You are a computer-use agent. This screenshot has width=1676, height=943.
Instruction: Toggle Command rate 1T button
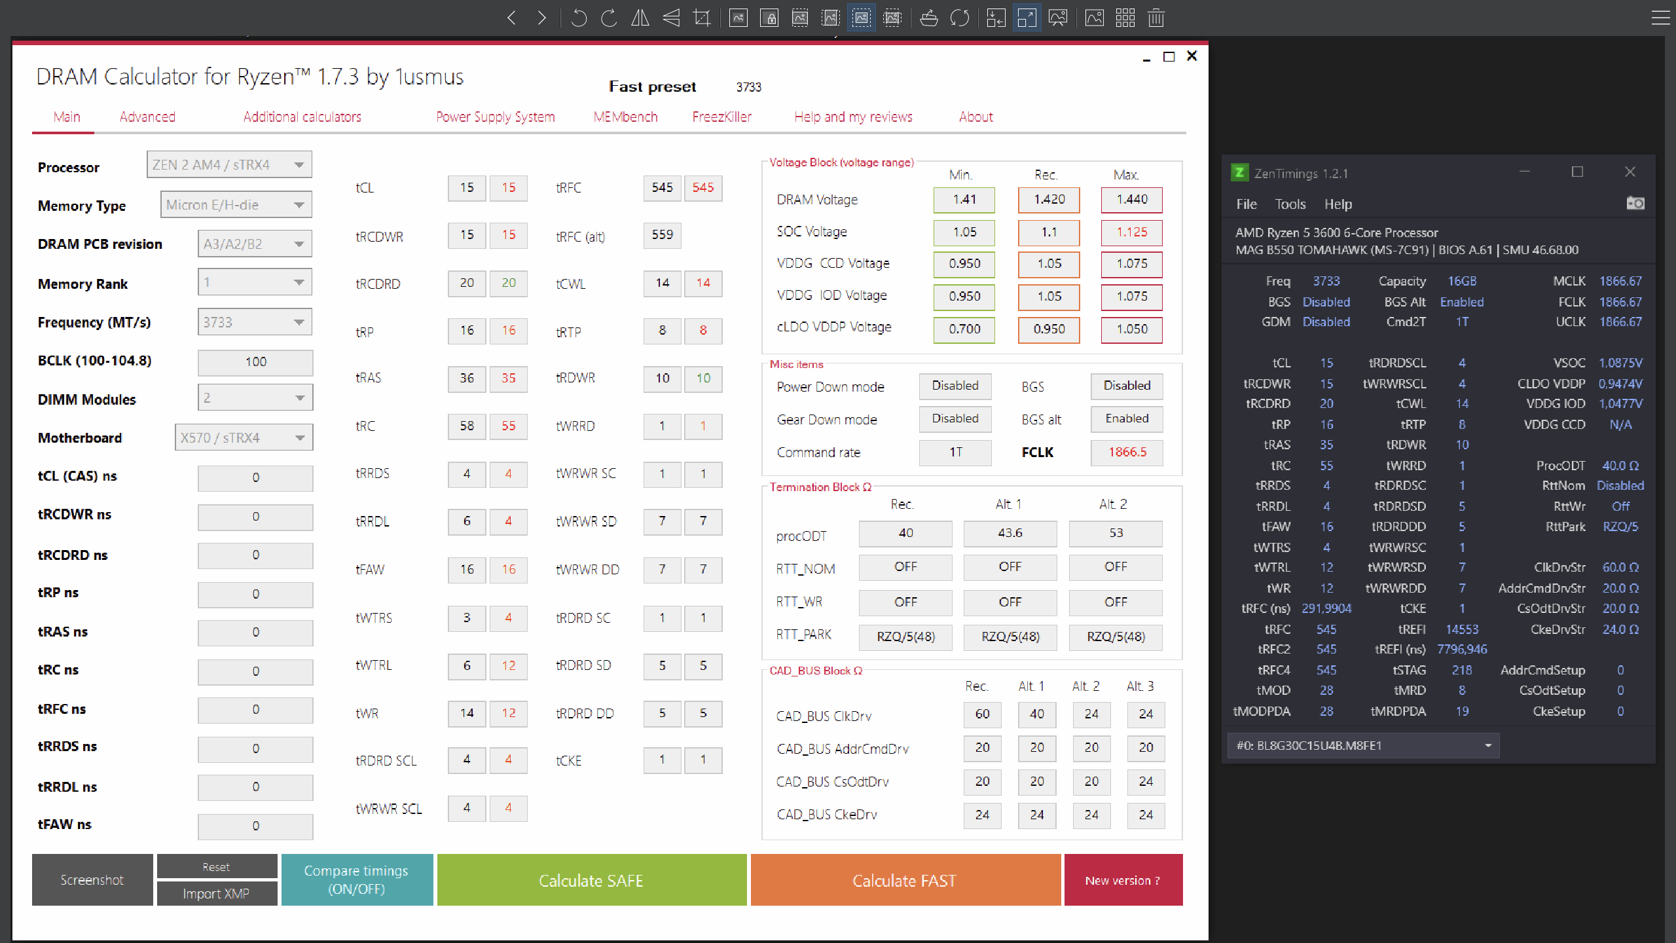tap(955, 452)
